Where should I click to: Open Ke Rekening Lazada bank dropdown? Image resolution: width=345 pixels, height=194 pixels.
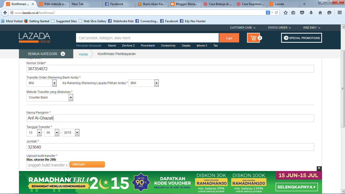point(143,83)
